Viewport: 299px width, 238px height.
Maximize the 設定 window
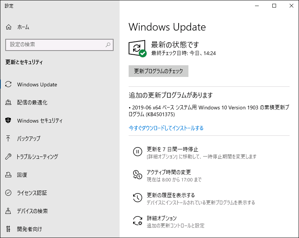(274, 6)
